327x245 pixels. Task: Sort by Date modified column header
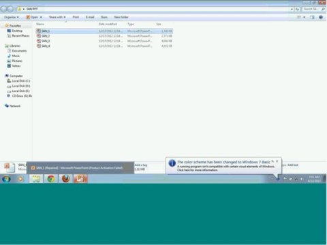tap(108, 24)
